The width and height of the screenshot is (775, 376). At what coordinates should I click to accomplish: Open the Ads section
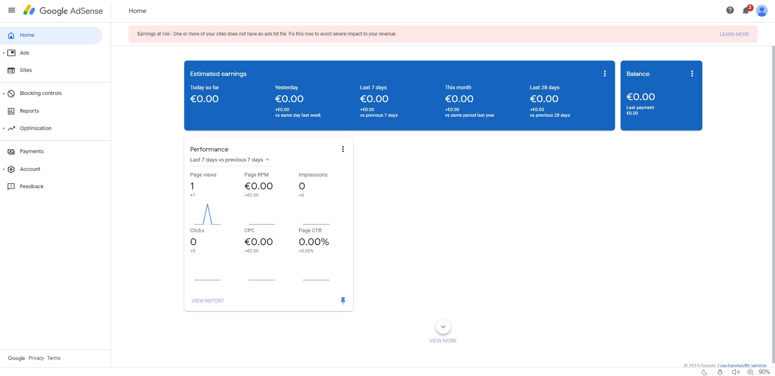click(x=24, y=53)
